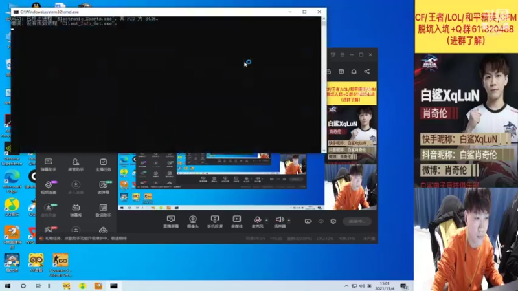This screenshot has height=291, width=518.
Task: Open volume control in system tray
Action: click(362, 286)
